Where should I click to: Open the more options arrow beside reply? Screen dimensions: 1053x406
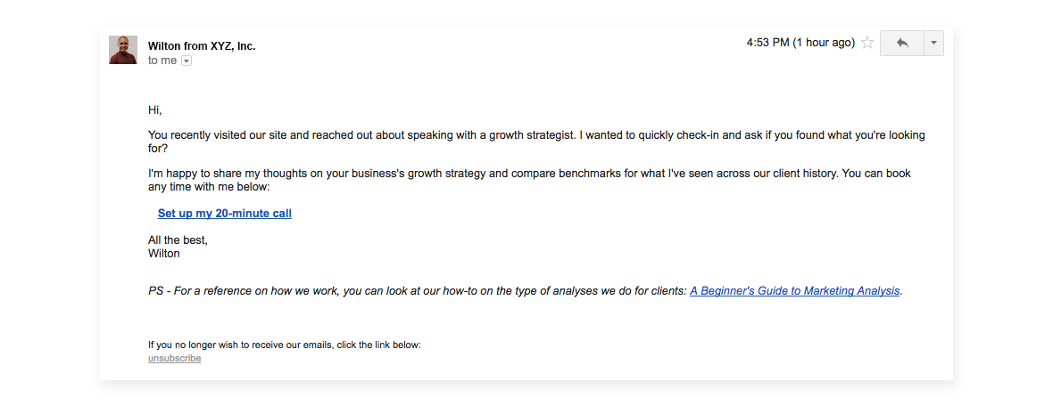click(x=933, y=43)
